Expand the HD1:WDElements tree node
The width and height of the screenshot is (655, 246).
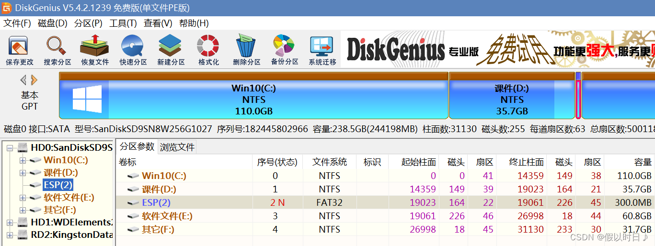10,223
